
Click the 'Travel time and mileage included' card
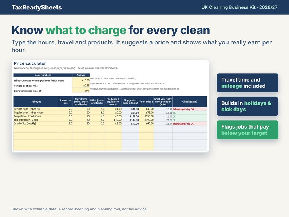248,83
